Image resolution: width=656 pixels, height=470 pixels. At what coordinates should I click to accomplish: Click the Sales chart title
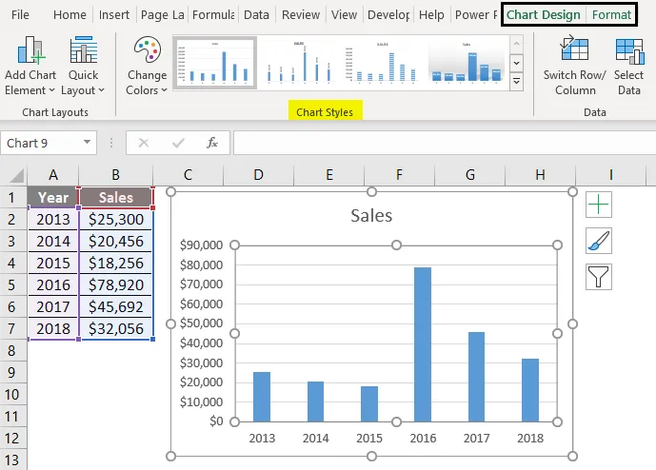371,215
